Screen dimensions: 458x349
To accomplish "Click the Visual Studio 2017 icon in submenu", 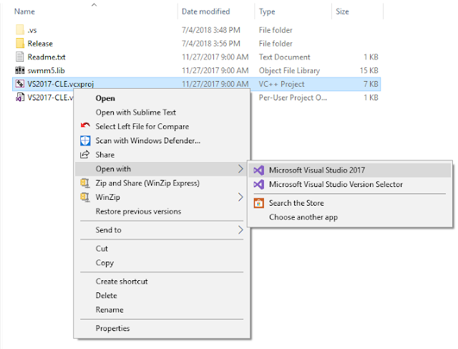I will 258,170.
